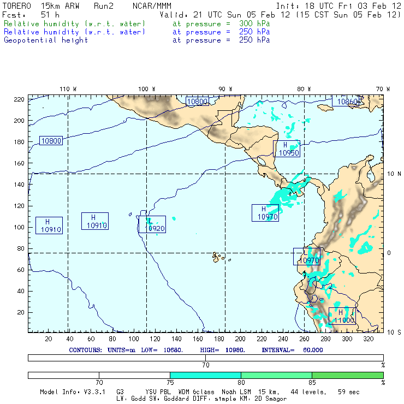Click the '10 N' latitude label
Image resolution: width=404 pixels, height=404 pixels.
click(x=394, y=174)
